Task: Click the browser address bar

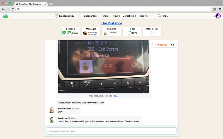Action: click(x=113, y=9)
